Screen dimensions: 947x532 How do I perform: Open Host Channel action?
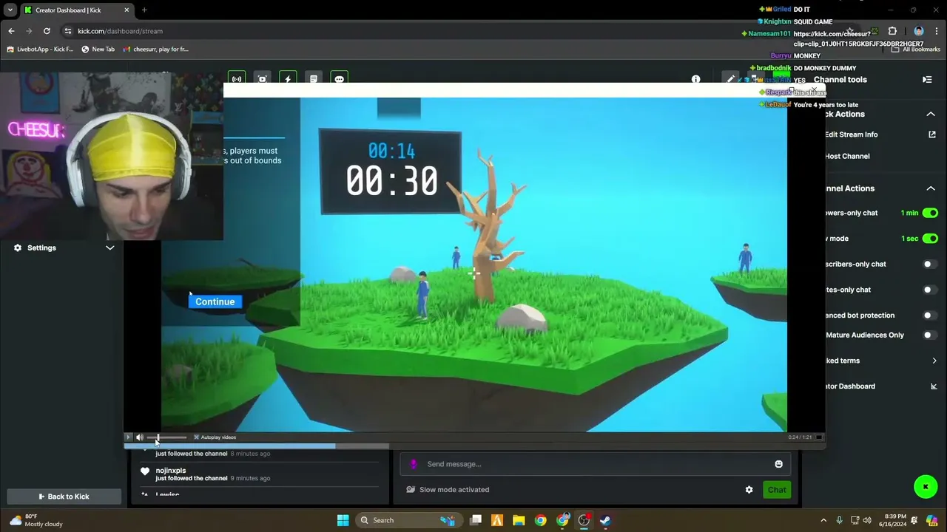(847, 156)
